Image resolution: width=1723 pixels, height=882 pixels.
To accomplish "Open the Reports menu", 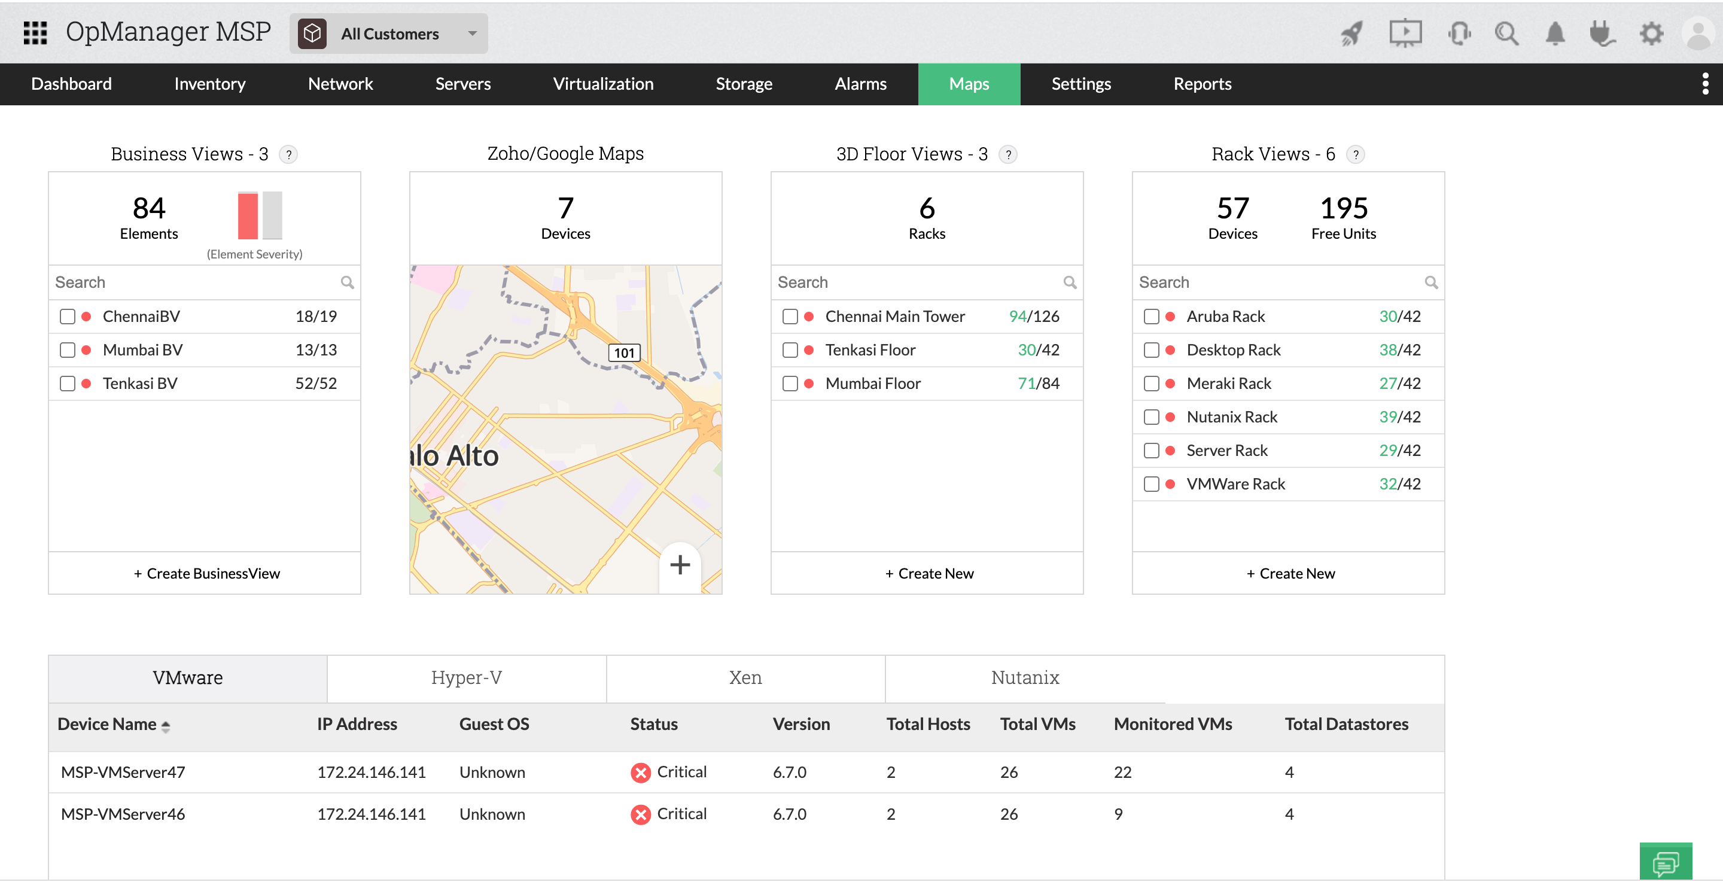I will 1202,84.
